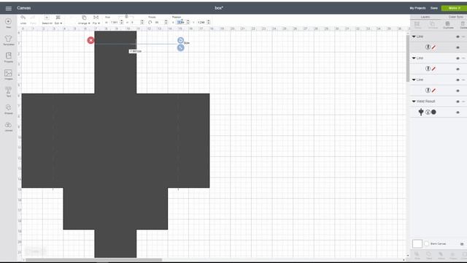Screen dimensions: 467x263
Task: Open the hamburger main menu
Action: click(x=8, y=8)
